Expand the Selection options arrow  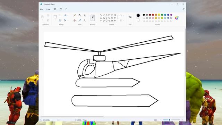[55, 20]
